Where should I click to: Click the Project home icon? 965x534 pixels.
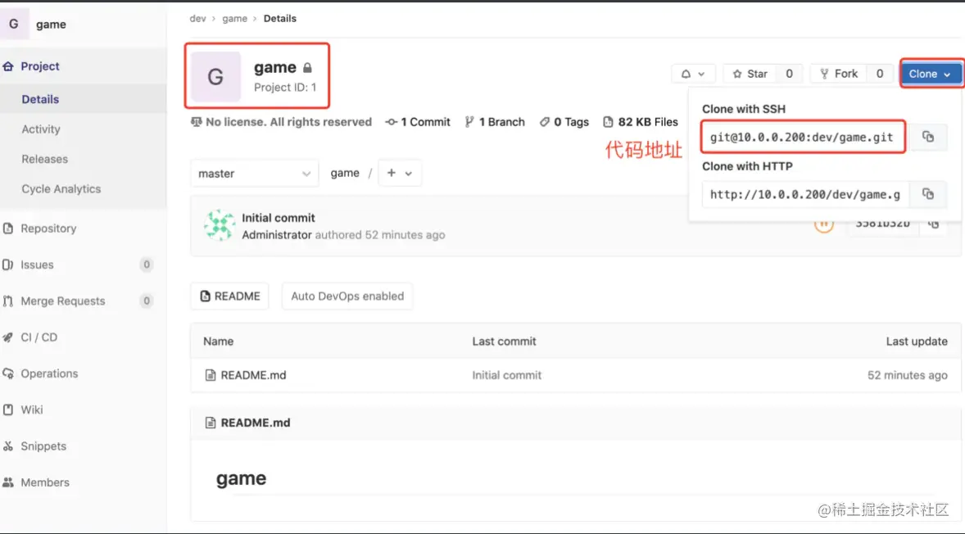coord(8,66)
